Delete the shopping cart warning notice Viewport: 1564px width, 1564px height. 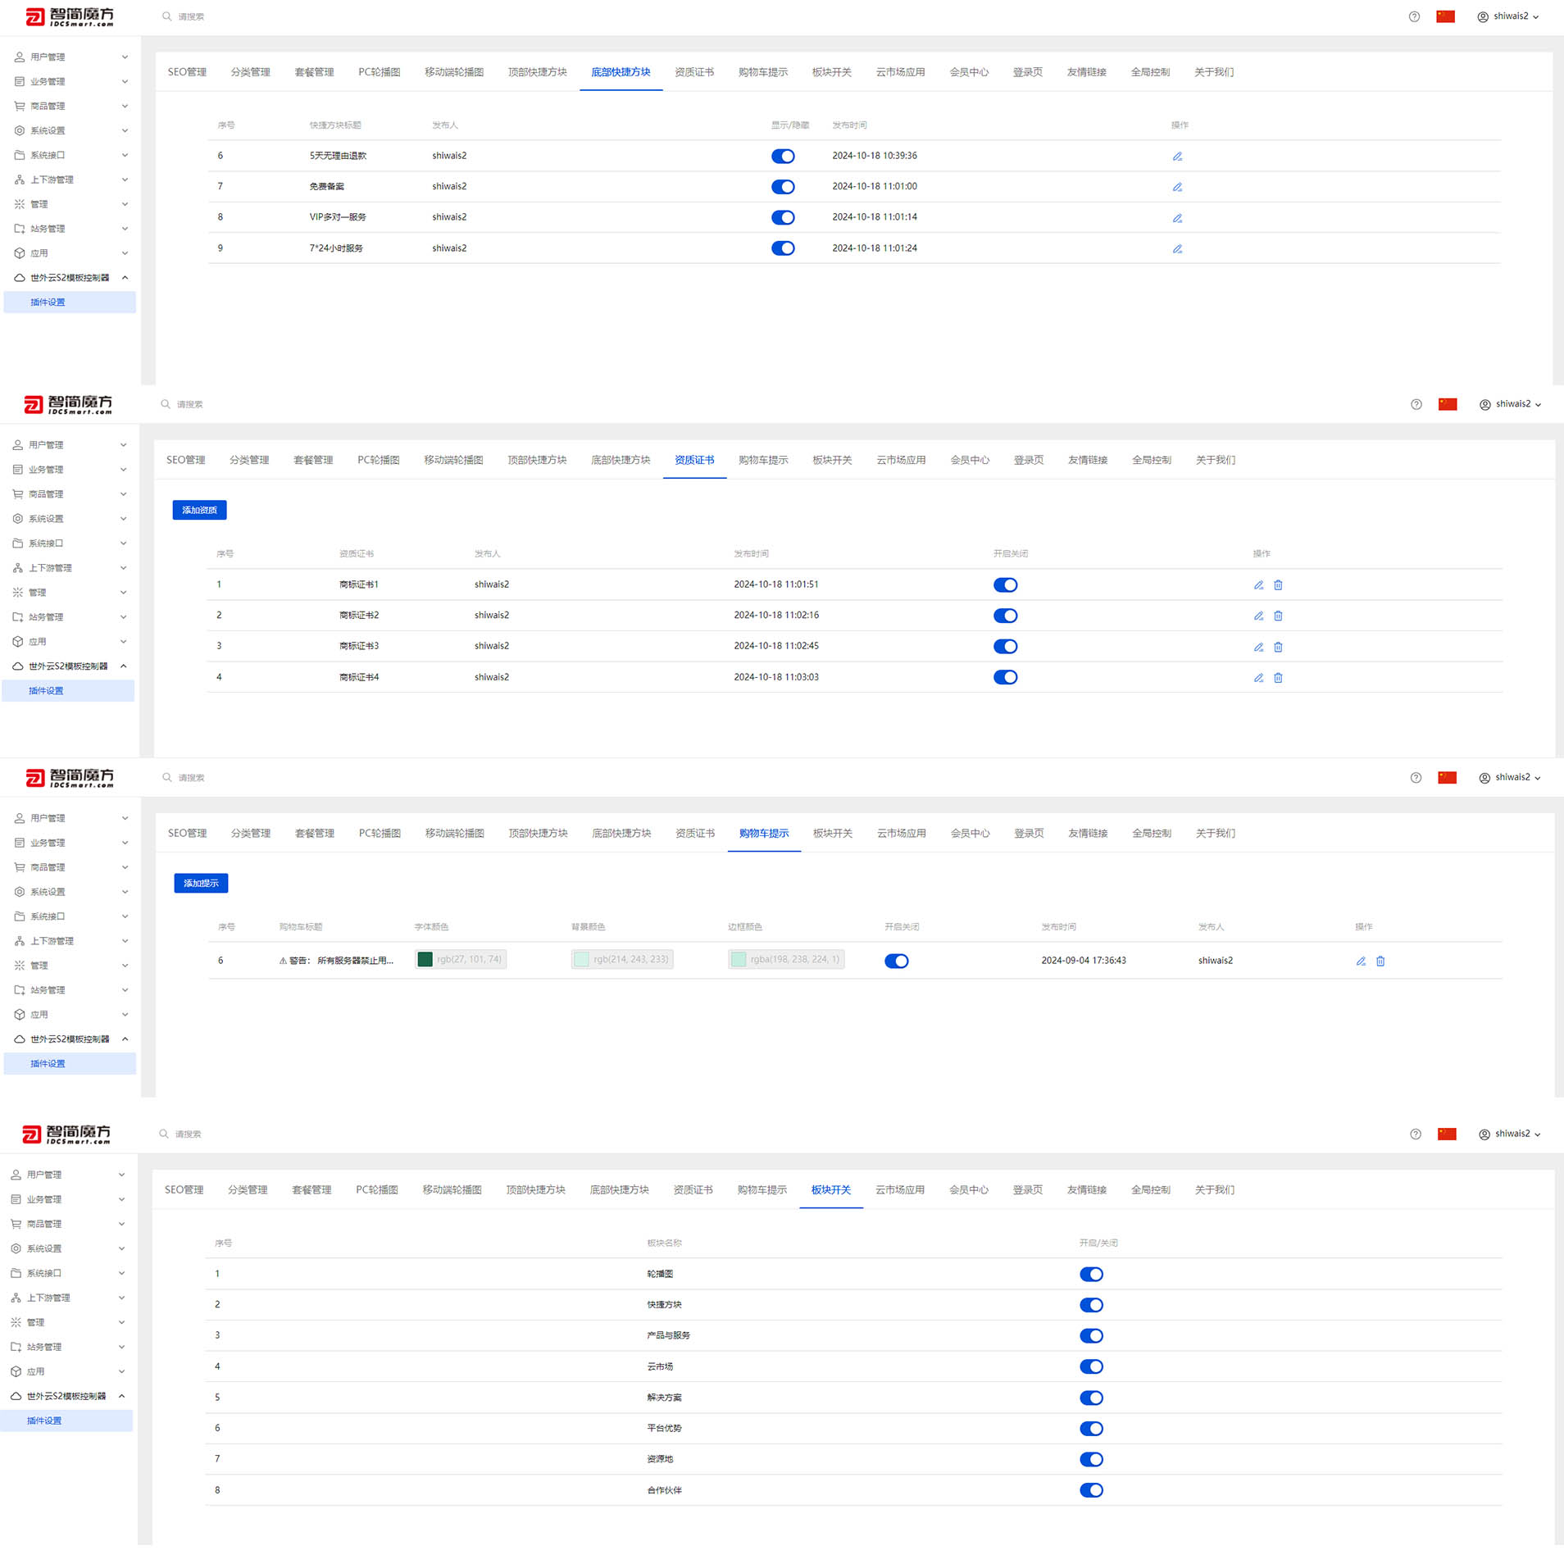[1380, 961]
